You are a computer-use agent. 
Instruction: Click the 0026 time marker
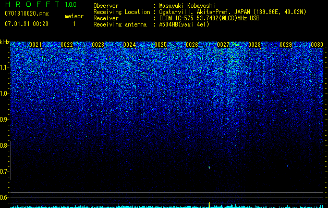coord(192,45)
